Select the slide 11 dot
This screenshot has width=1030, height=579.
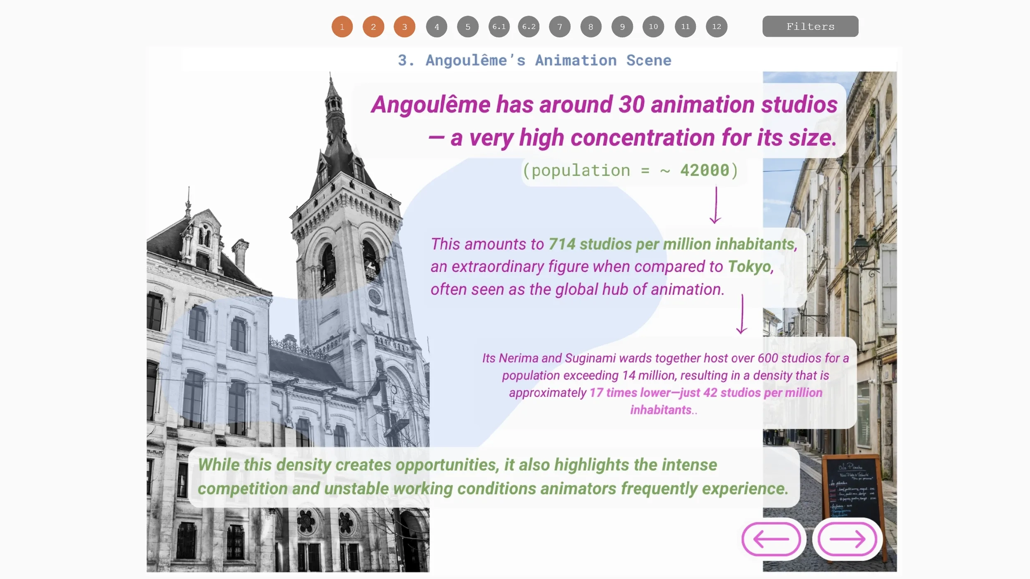685,26
